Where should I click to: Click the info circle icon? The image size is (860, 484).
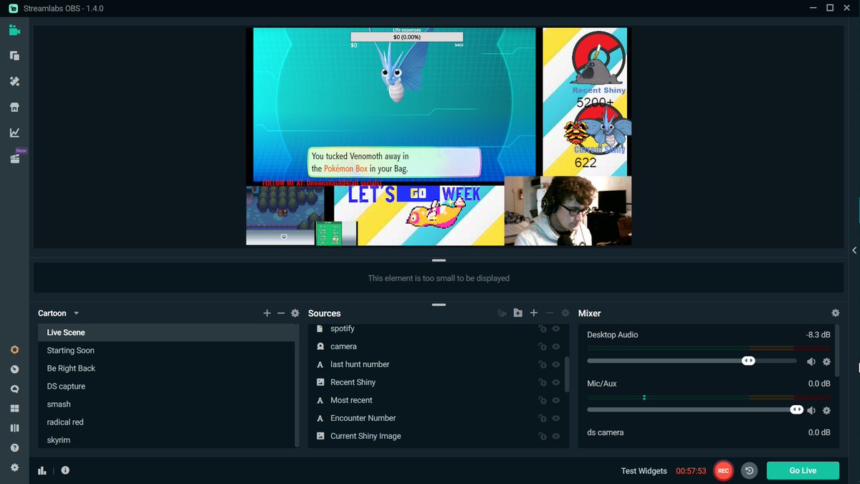(65, 470)
